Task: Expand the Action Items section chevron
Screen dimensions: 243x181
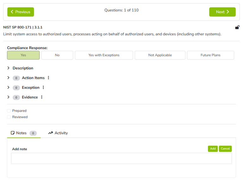Action: click(x=9, y=78)
